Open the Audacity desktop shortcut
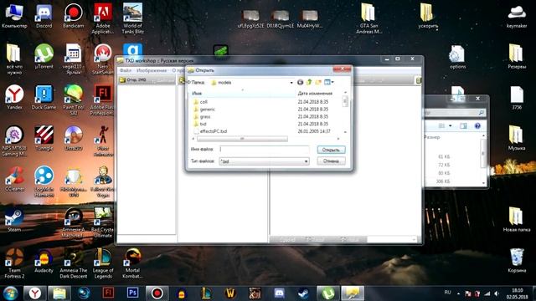536x301 pixels. [44, 261]
